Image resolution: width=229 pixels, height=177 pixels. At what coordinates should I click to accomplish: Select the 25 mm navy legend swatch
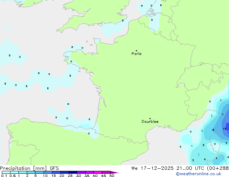73,172
